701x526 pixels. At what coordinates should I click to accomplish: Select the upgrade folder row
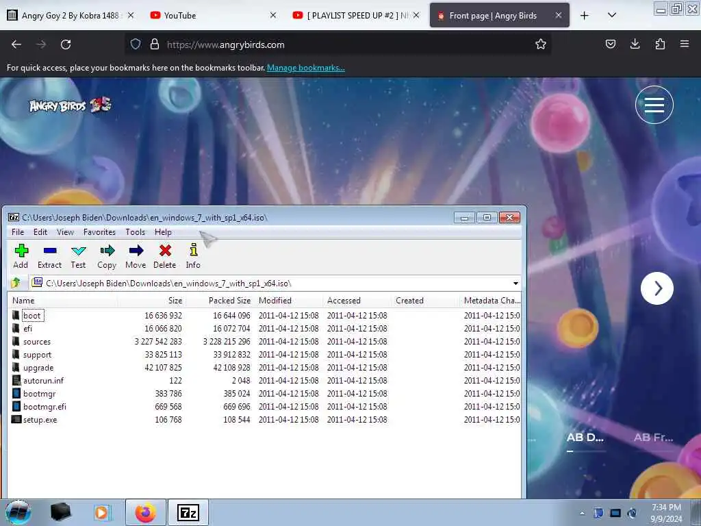point(265,368)
